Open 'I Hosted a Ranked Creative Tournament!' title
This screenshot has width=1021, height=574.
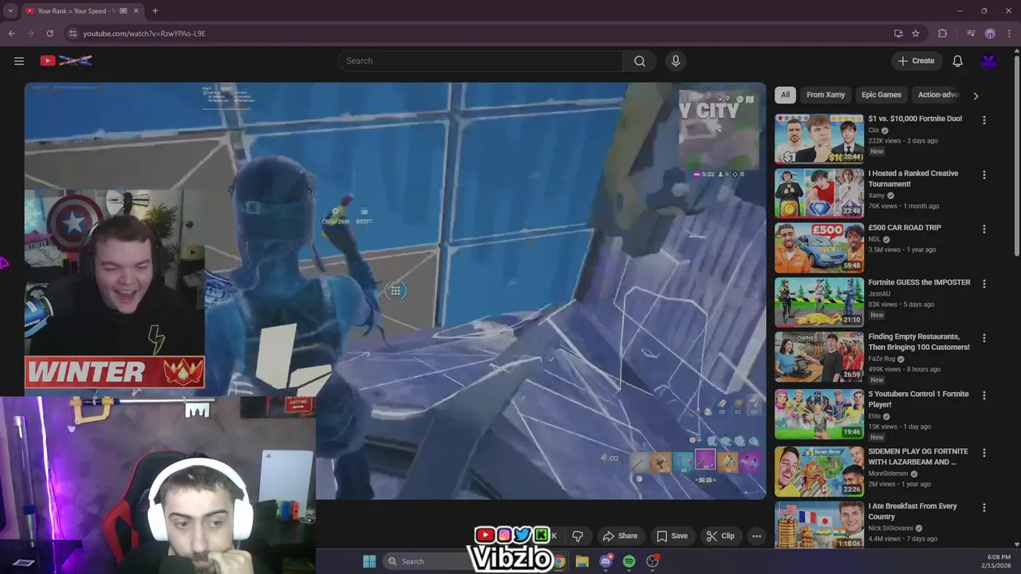pos(913,179)
